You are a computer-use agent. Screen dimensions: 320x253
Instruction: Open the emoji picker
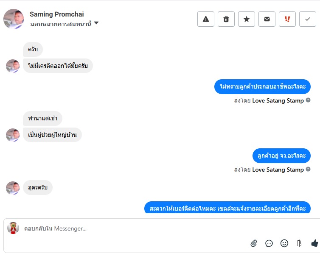pyautogui.click(x=284, y=243)
